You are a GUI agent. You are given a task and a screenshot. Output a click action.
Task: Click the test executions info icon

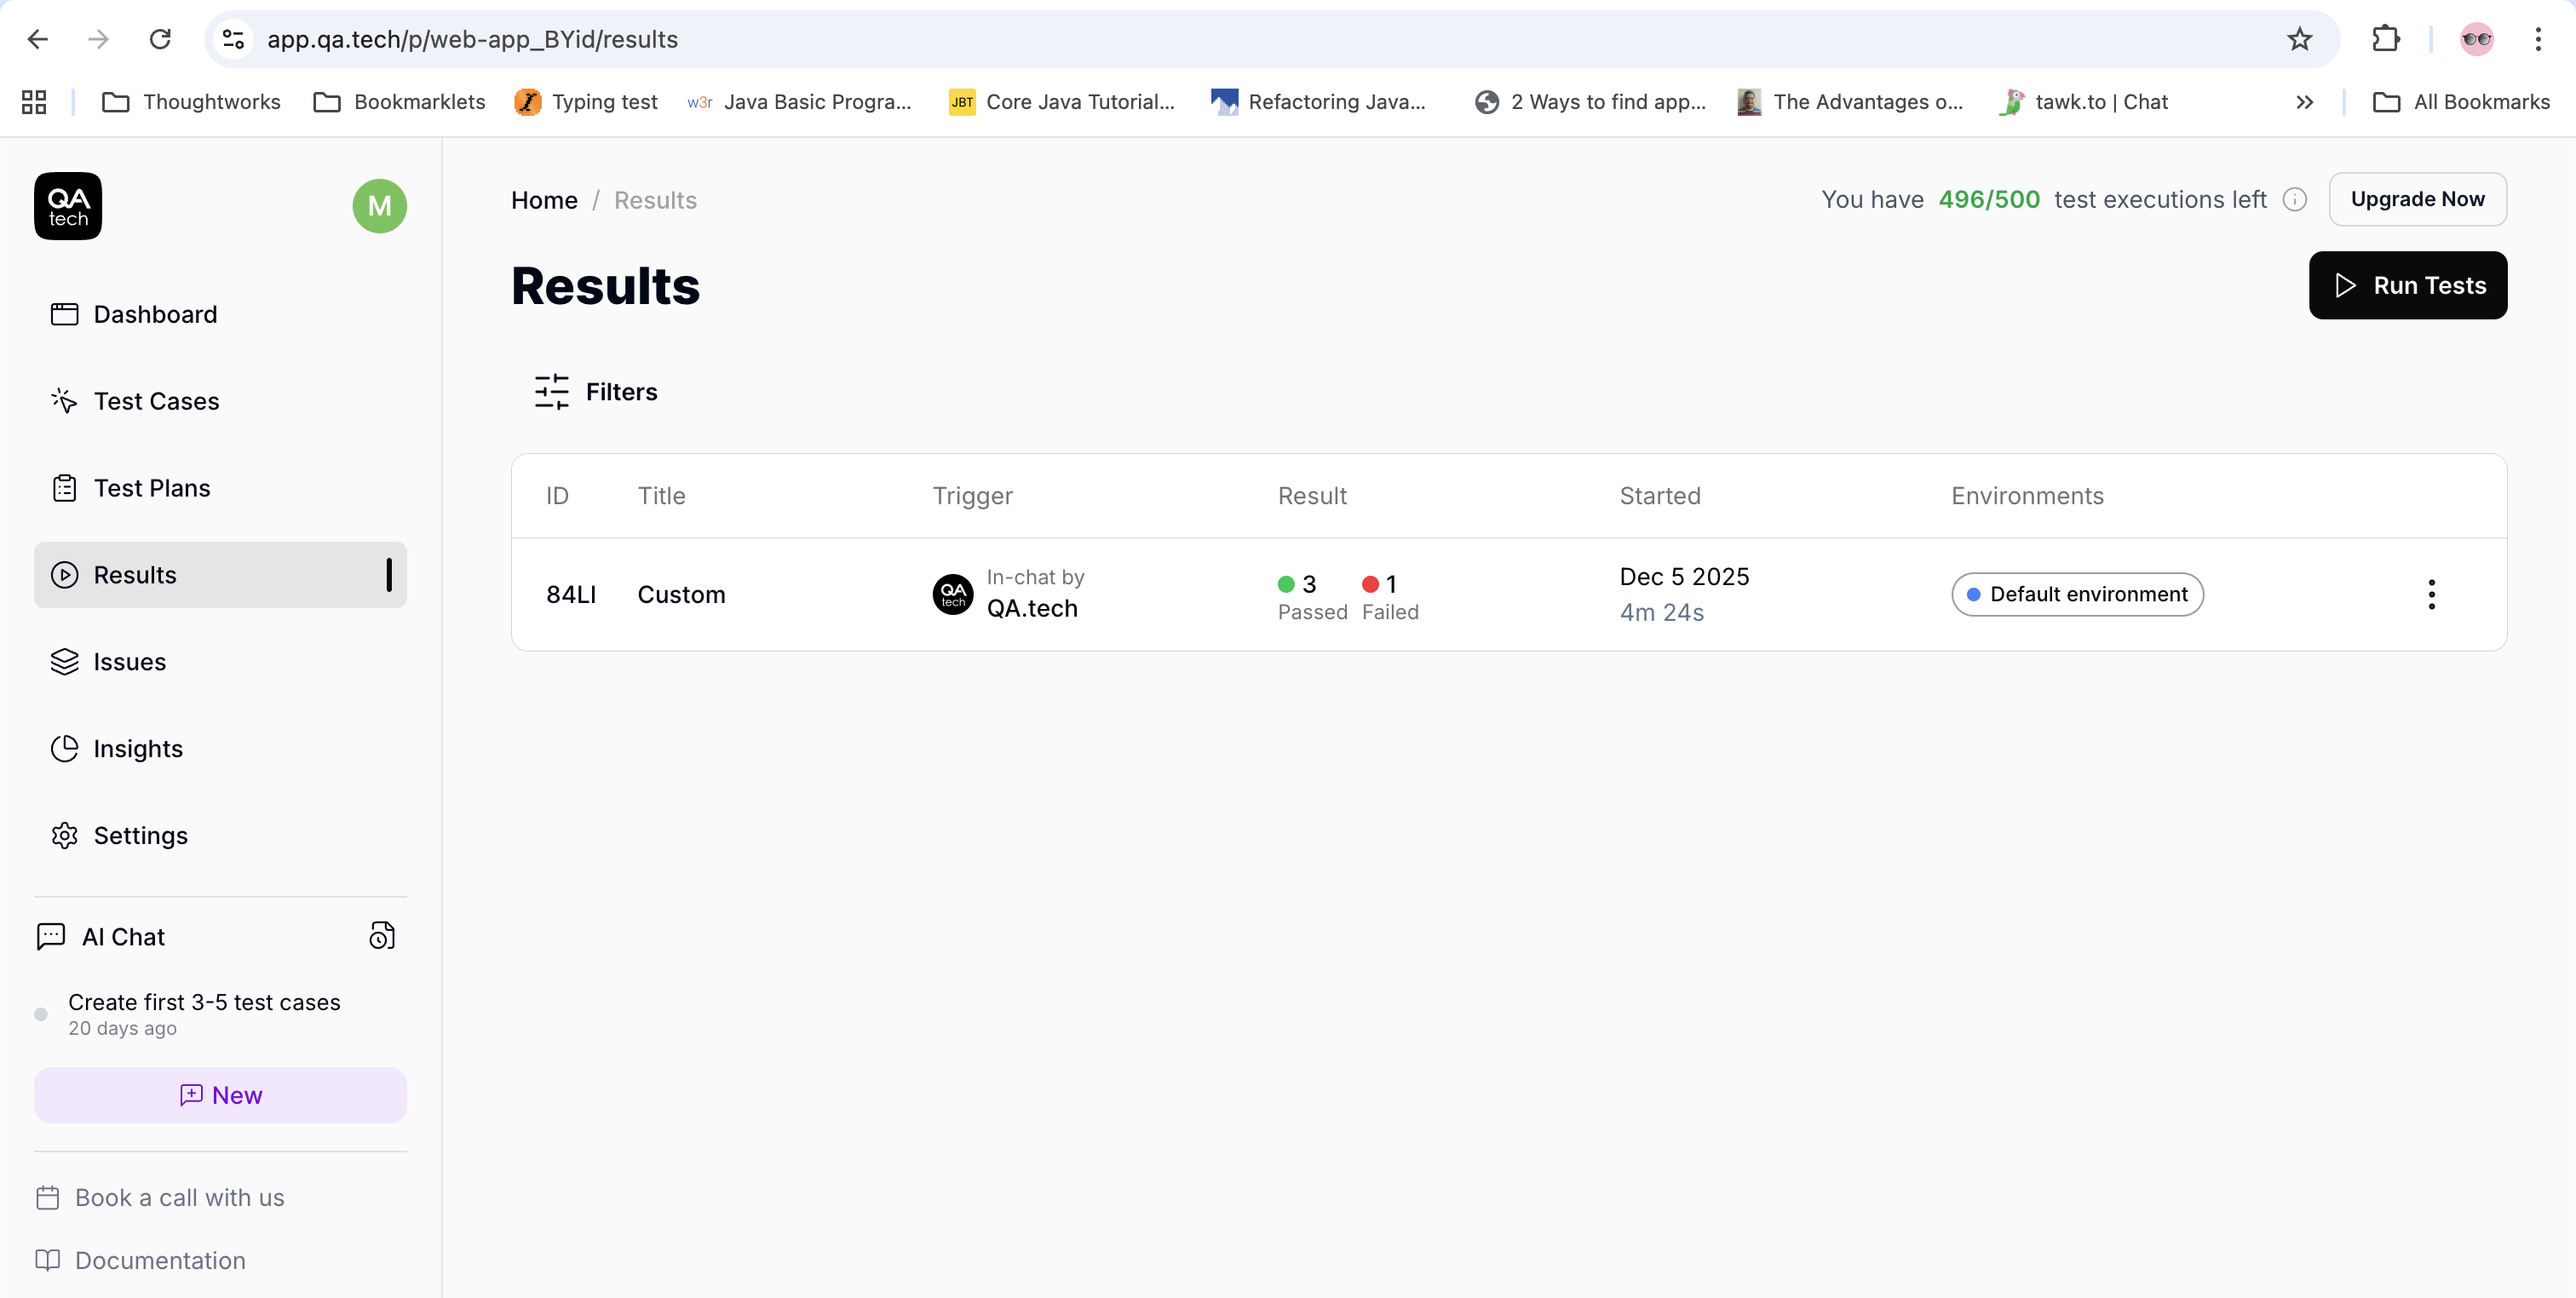(2295, 200)
